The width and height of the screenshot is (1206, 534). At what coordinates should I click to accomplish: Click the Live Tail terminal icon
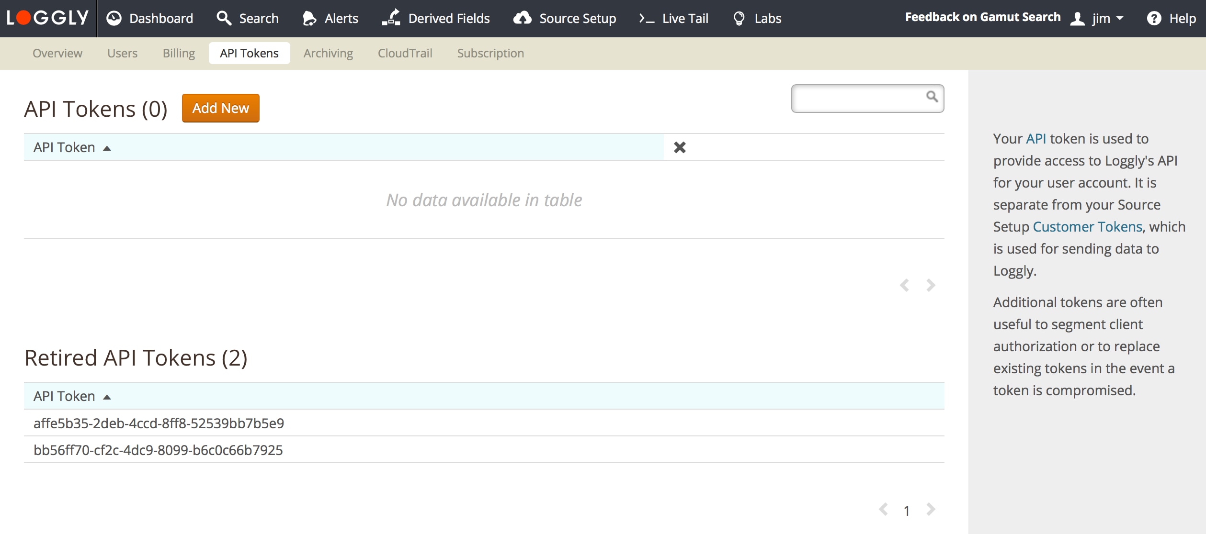(x=647, y=18)
